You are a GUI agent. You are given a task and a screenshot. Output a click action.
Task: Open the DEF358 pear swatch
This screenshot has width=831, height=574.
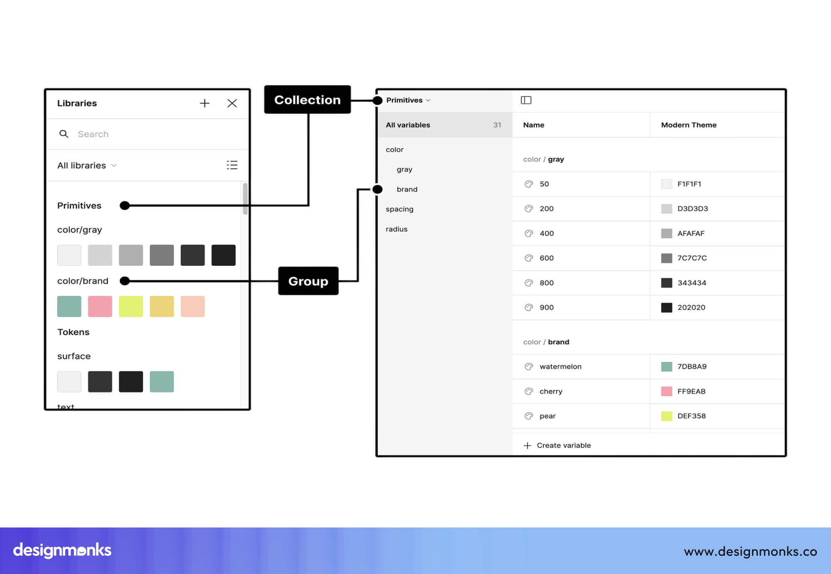[666, 416]
